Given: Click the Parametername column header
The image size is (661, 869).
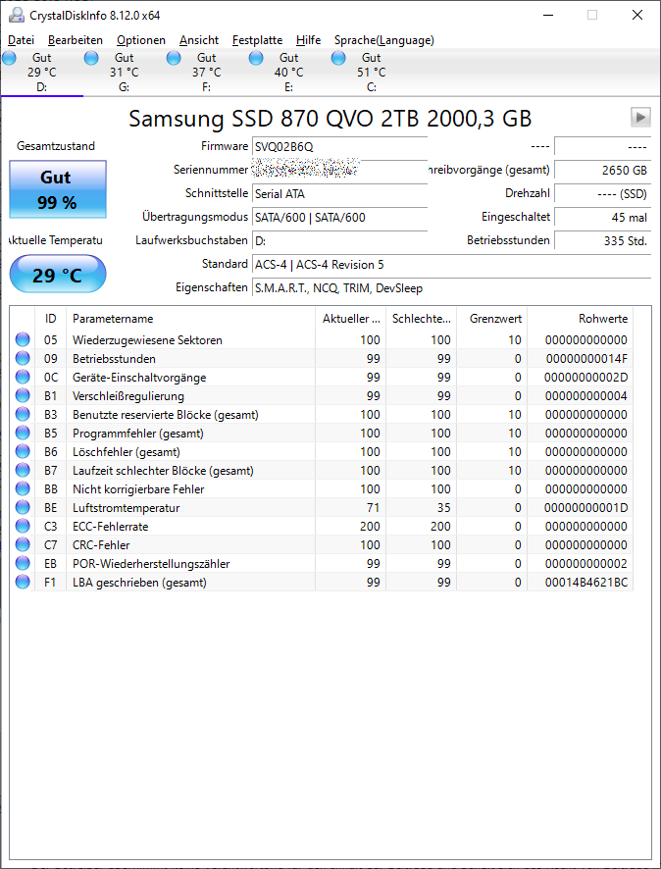Looking at the screenshot, I should tap(191, 319).
